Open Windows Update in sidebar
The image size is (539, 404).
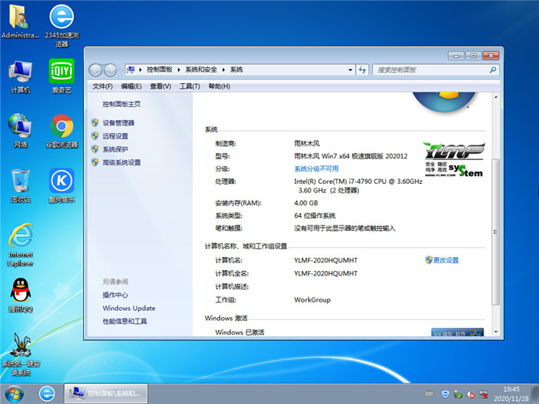tap(129, 308)
